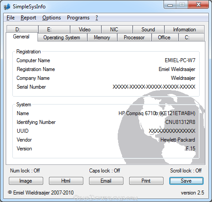This screenshot has height=202, width=212.
Task: Click the Image button
Action: click(x=26, y=181)
